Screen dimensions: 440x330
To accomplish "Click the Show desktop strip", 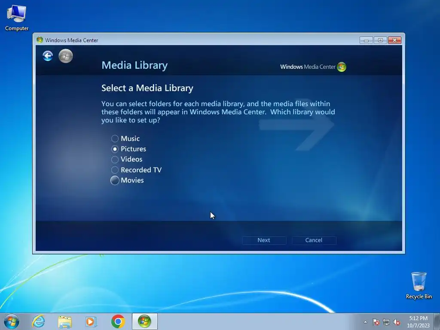I will [437, 321].
